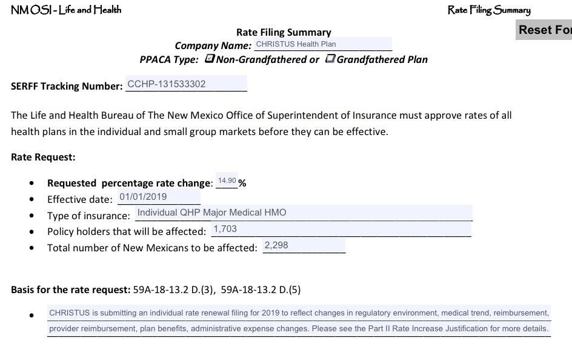
Task: Click the Basis for the rate request label
Action: 70,289
